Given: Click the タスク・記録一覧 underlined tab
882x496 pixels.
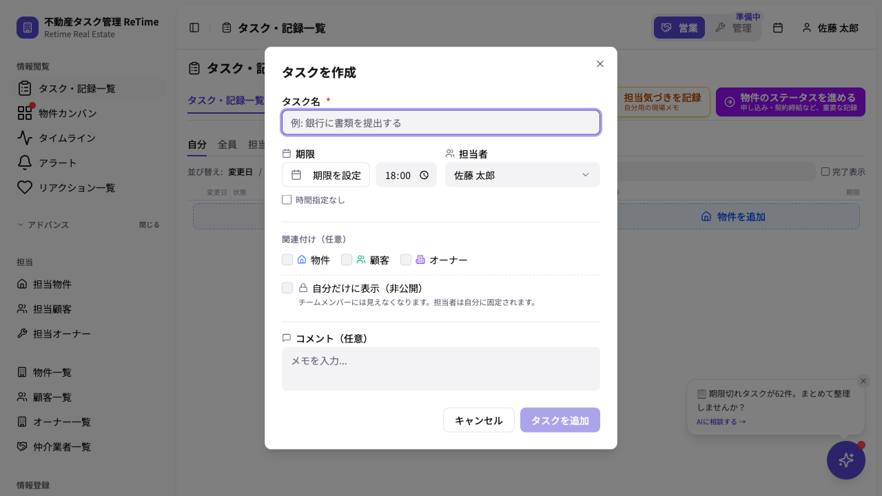Looking at the screenshot, I should pyautogui.click(x=226, y=100).
